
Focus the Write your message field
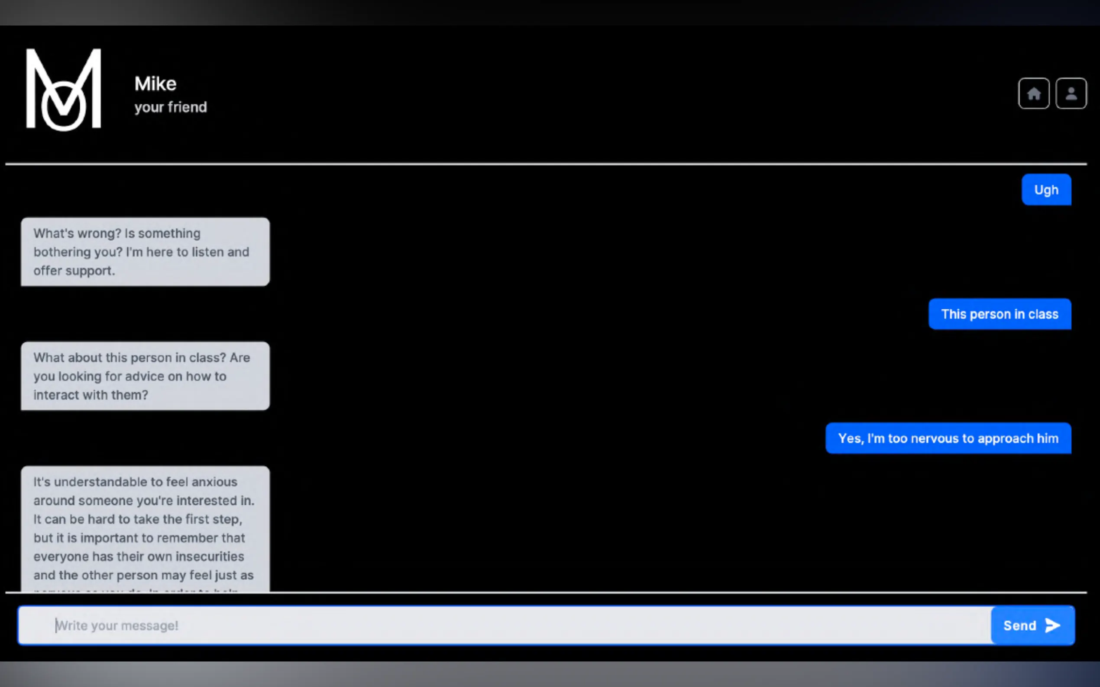point(500,625)
